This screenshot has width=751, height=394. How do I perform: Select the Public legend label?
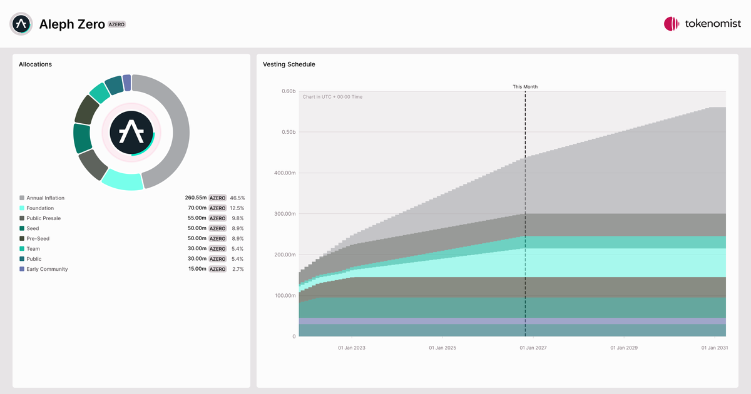34,259
